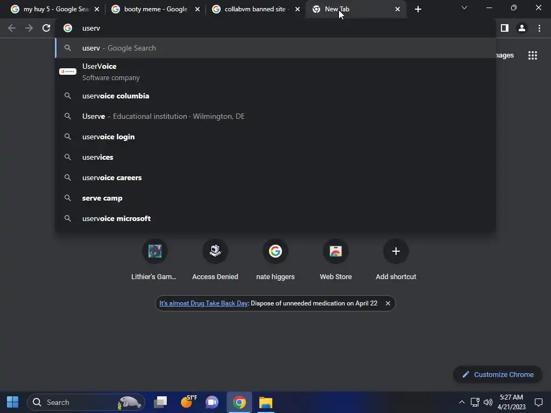Open the 'nate higgers' shortcut
This screenshot has width=551, height=413.
(x=275, y=261)
